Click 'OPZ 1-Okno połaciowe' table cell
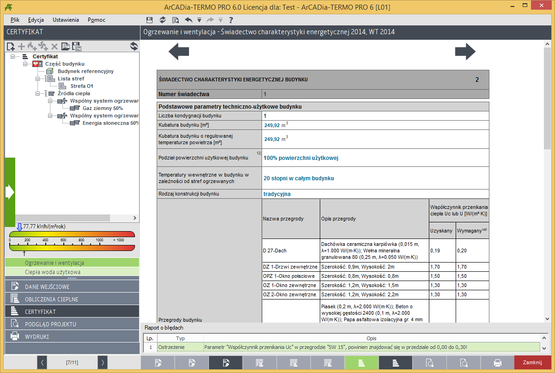Viewport: 555px width, 373px height. pos(290,276)
